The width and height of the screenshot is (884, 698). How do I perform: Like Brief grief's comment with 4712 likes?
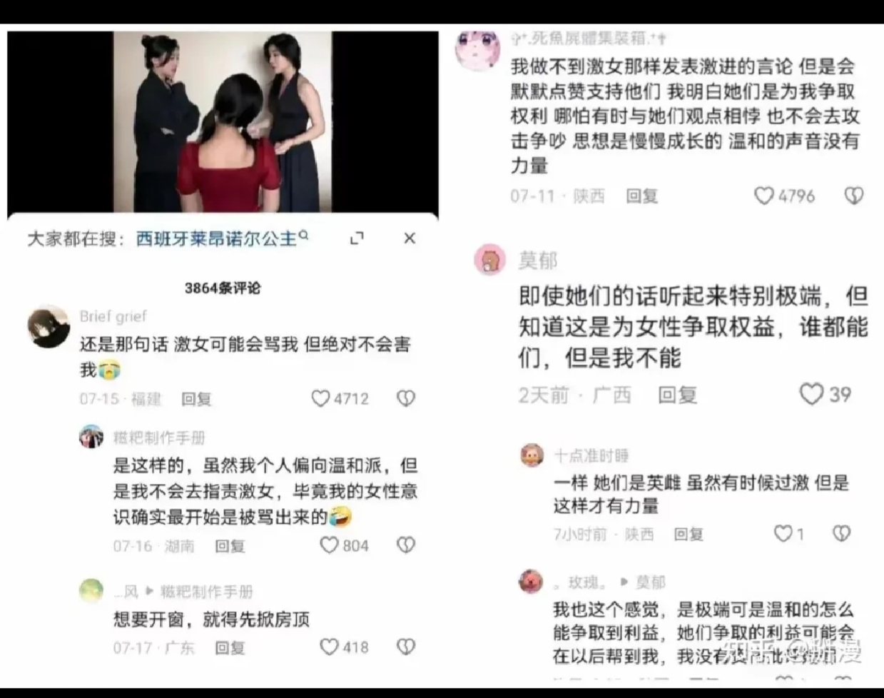(321, 398)
